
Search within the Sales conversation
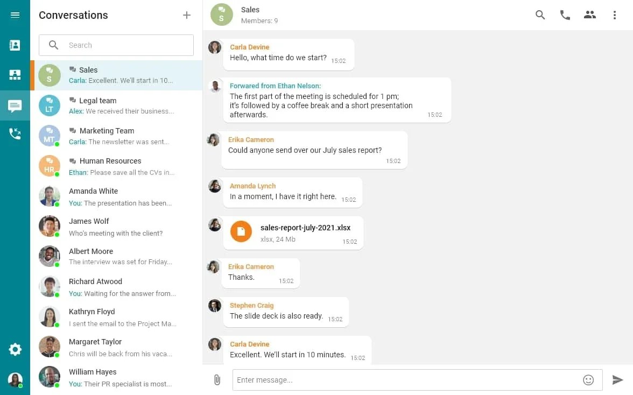[540, 15]
